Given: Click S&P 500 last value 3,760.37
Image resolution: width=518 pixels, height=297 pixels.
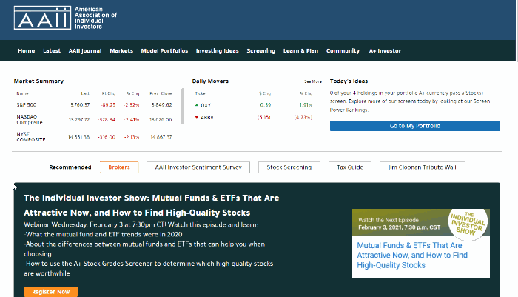Looking at the screenshot, I should (80, 105).
